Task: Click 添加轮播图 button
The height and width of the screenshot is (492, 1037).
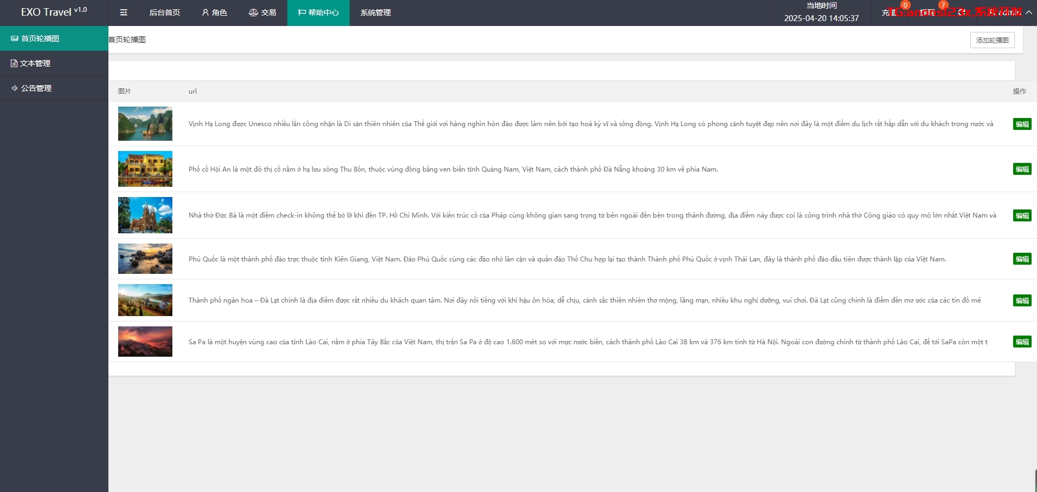Action: 992,40
